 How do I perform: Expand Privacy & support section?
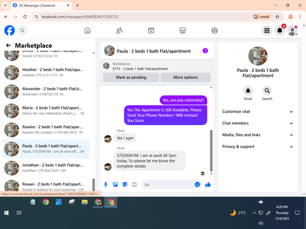(258, 147)
